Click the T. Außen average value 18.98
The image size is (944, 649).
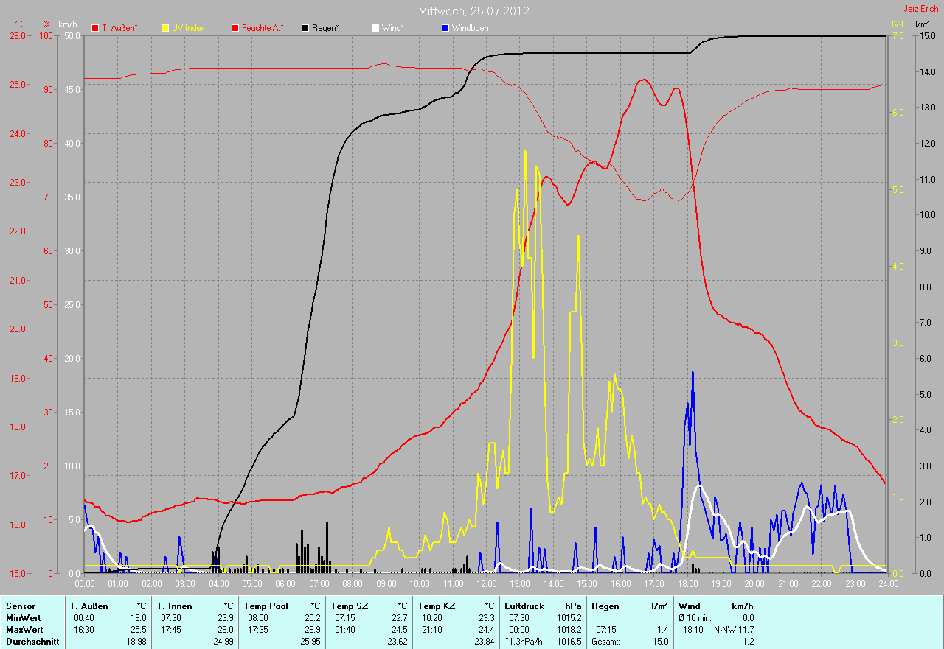(136, 642)
